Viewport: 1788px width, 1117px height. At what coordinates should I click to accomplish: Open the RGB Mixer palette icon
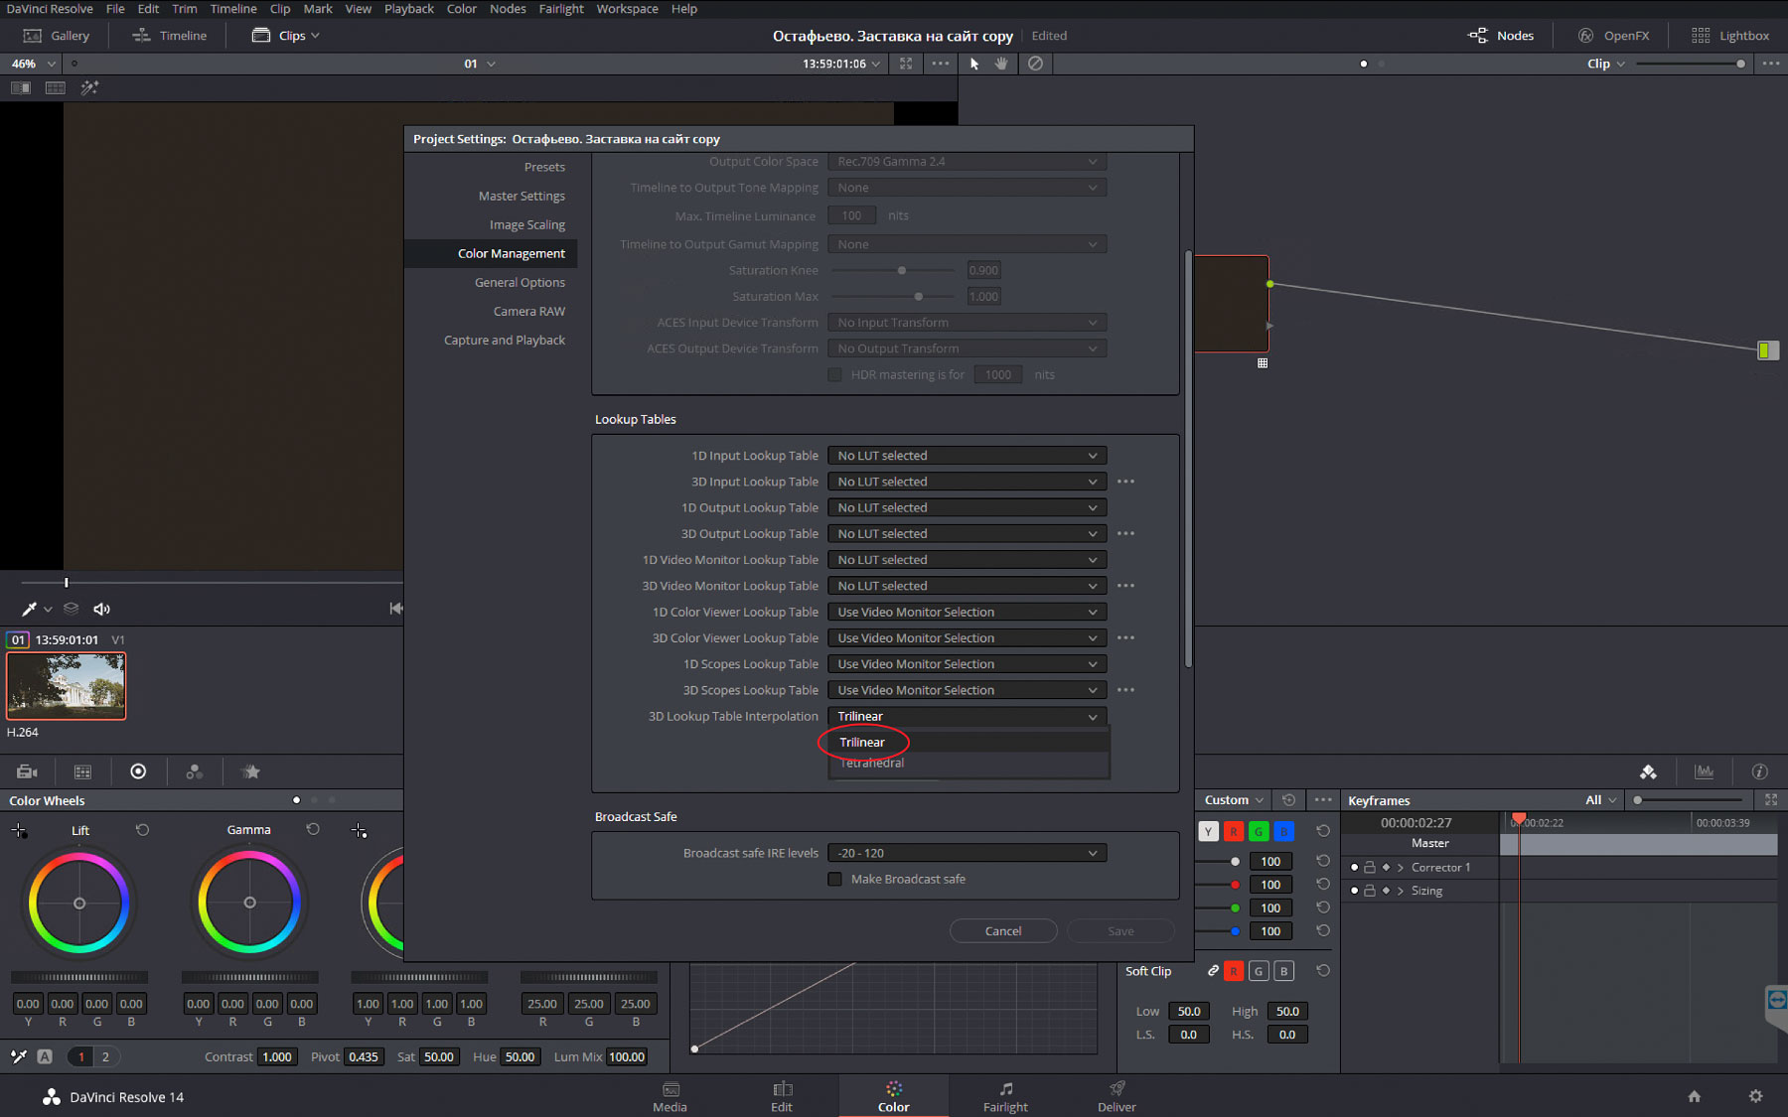coord(194,771)
